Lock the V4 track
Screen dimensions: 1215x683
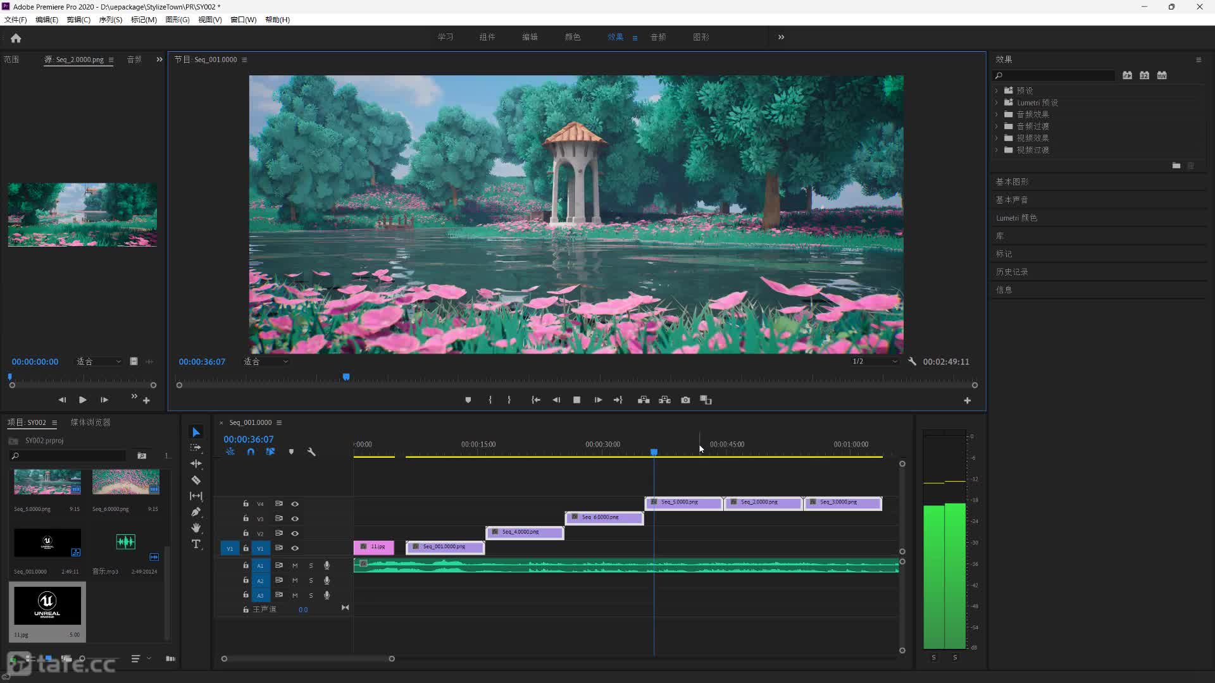pyautogui.click(x=246, y=504)
